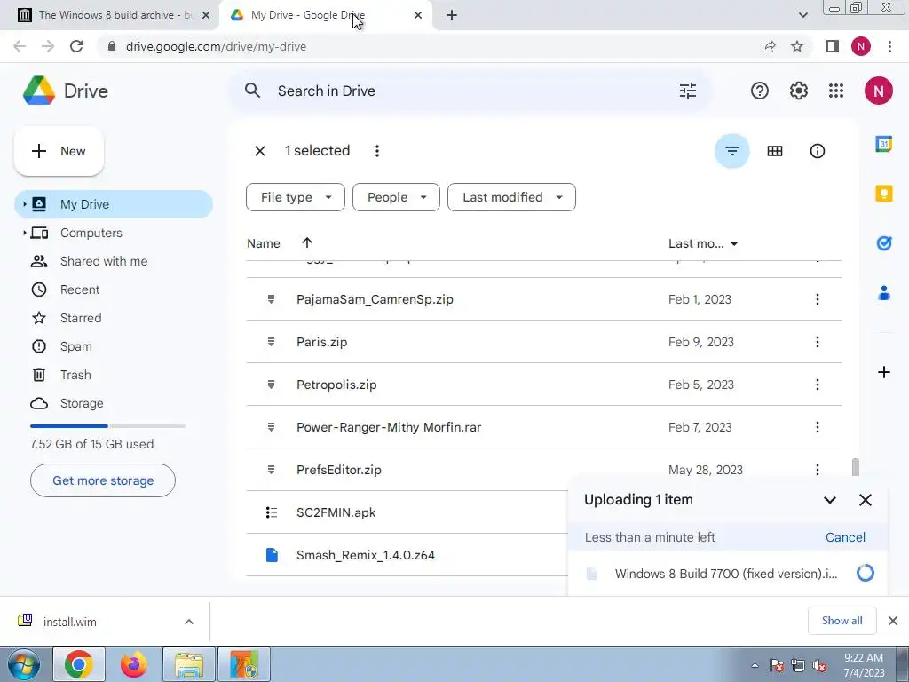The width and height of the screenshot is (909, 682).
Task: Open the File type filter dropdown
Action: [x=295, y=197]
